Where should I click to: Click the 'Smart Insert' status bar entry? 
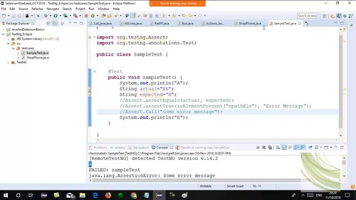click(235, 186)
